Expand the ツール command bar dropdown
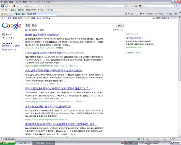The height and width of the screenshot is (145, 181). pyautogui.click(x=170, y=14)
